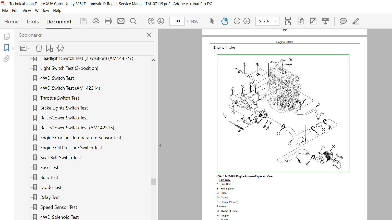Open bookmark Bulb Test
392x220 pixels.
point(49,177)
